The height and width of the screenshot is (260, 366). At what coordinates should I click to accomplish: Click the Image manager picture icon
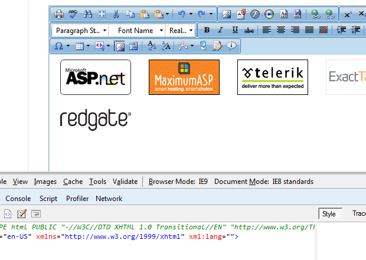(227, 14)
